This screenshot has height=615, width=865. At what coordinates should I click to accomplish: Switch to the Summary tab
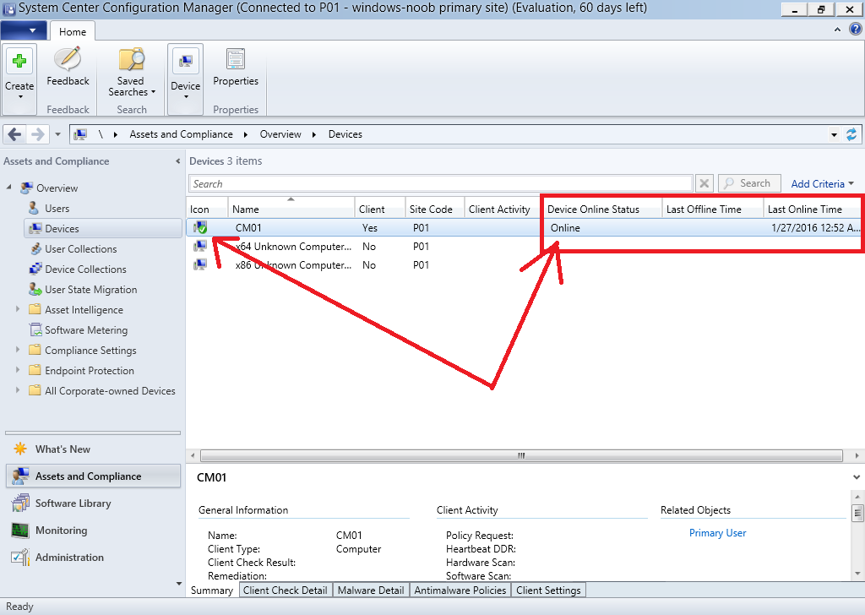click(x=212, y=591)
